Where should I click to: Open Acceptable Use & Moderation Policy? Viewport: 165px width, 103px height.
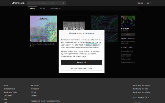coord(46,101)
